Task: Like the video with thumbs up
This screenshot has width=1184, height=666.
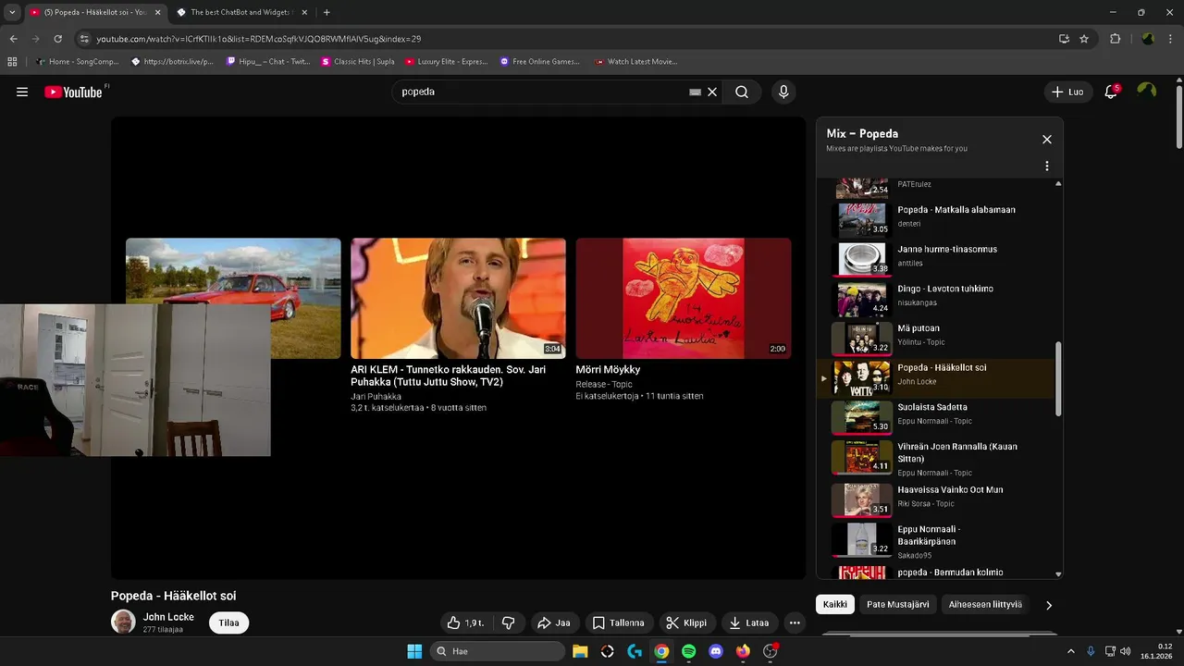Action: tap(466, 623)
